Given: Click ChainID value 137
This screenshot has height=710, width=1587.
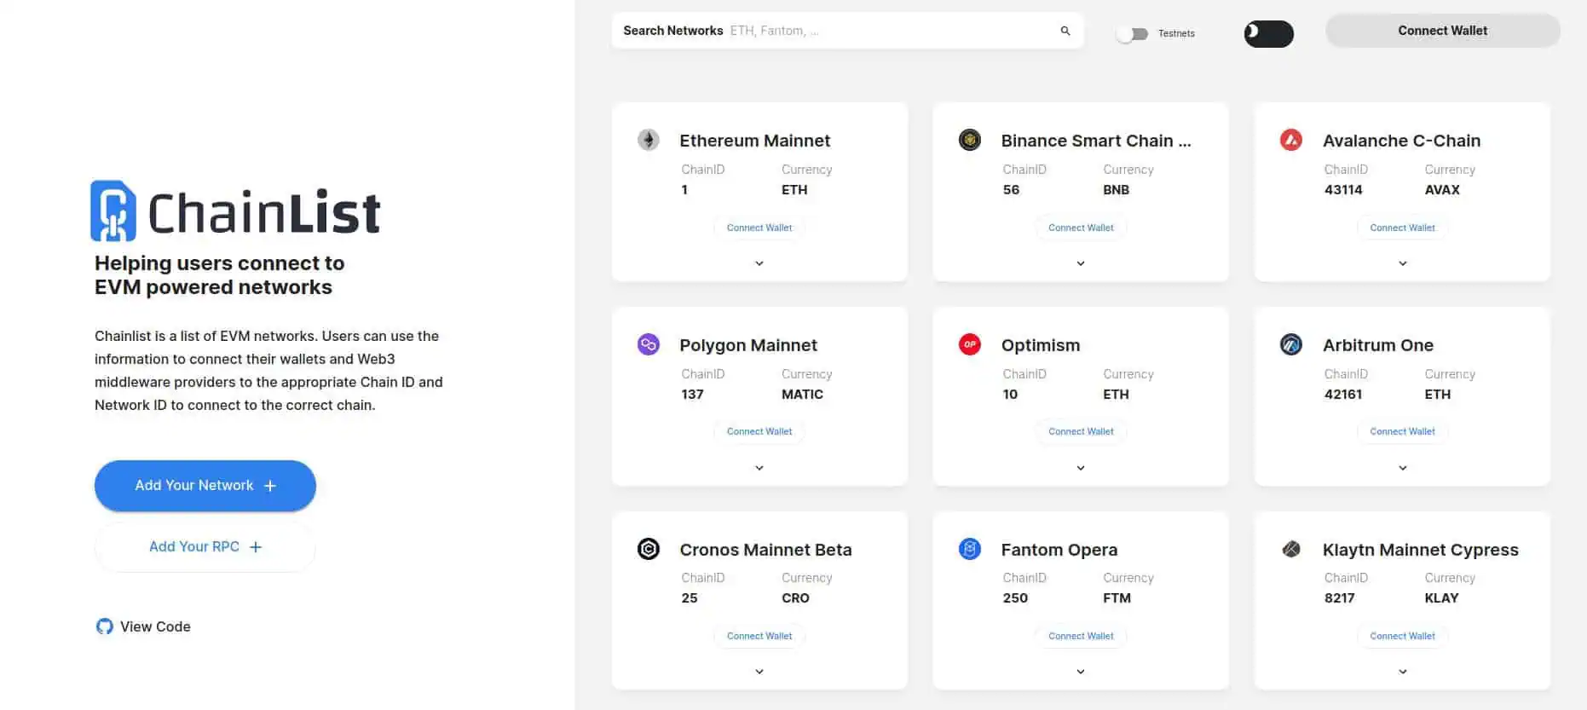Looking at the screenshot, I should point(692,395).
